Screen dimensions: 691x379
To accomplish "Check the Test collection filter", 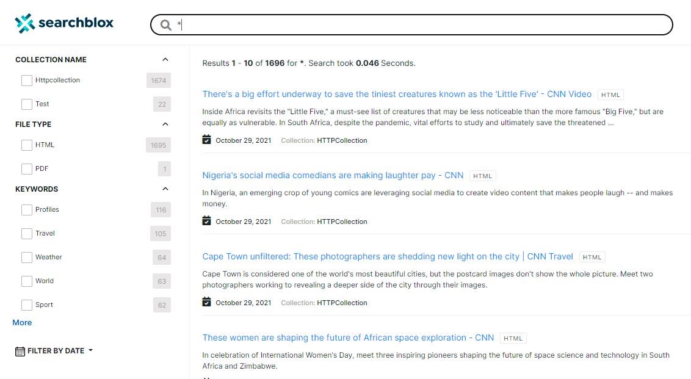I will [x=27, y=104].
